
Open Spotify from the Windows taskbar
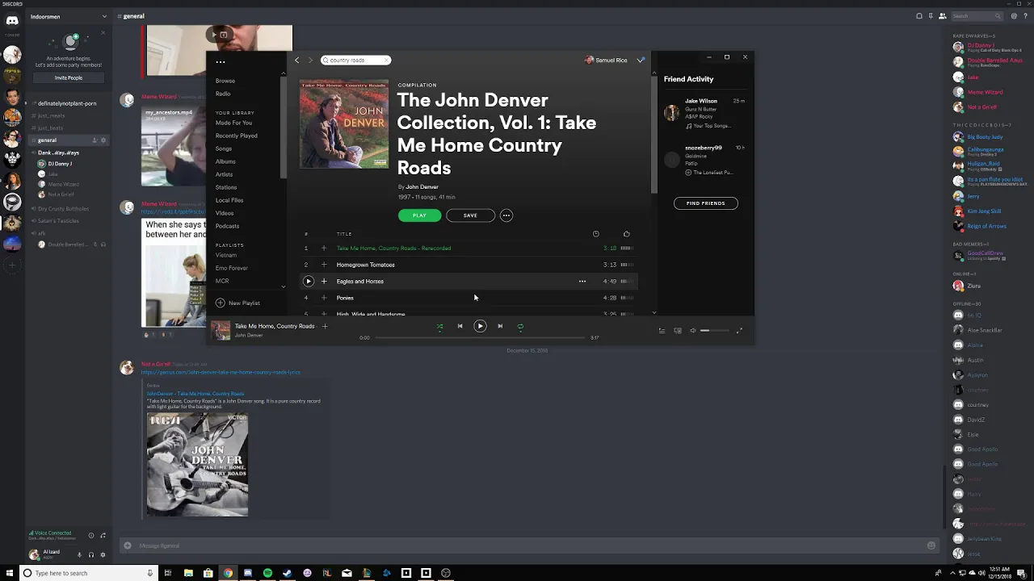tap(267, 573)
